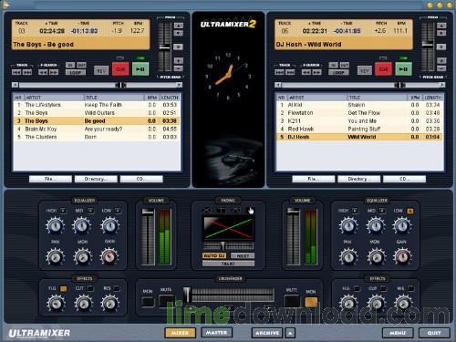Image resolution: width=456 pixels, height=342 pixels.
Task: Select The Lifestylers track in left playlist
Action: pos(97,105)
